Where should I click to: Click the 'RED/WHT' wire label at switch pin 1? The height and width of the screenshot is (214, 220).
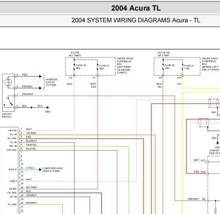(x=28, y=94)
